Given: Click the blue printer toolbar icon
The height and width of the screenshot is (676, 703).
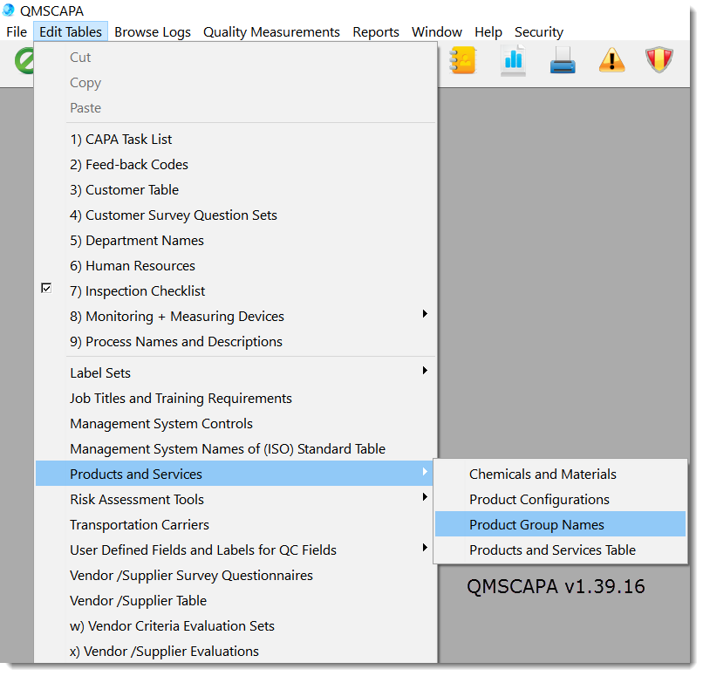Looking at the screenshot, I should 562,60.
